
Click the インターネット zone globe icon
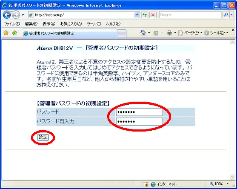pyautogui.click(x=153, y=184)
